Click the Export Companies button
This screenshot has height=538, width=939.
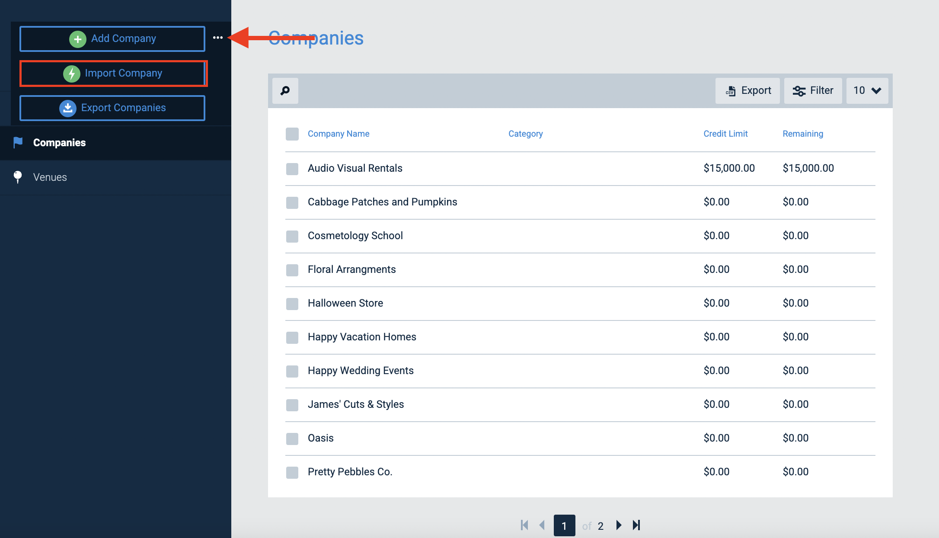(112, 108)
